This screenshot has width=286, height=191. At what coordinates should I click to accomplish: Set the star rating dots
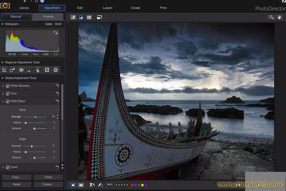click(x=122, y=185)
